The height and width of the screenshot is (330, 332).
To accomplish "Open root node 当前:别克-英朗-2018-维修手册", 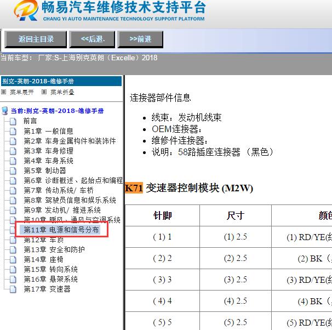I will [x=57, y=111].
